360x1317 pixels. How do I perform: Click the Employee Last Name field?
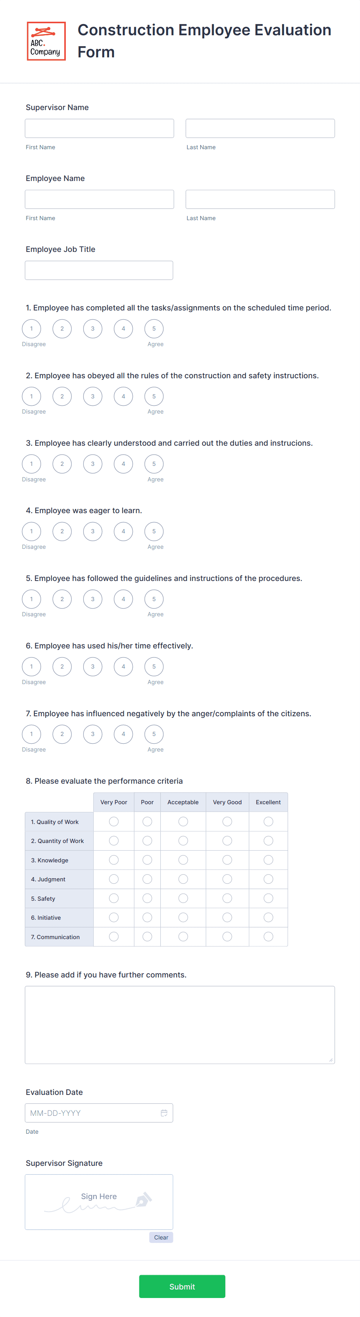(x=260, y=199)
